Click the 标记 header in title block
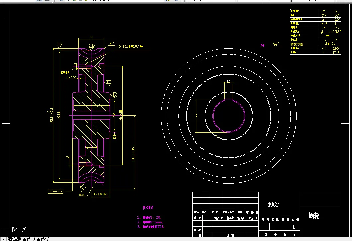 [196, 212]
